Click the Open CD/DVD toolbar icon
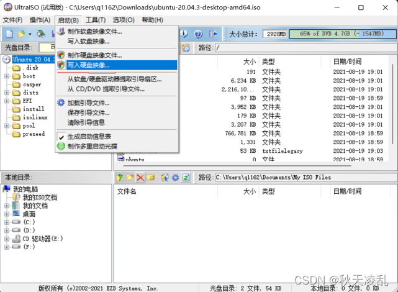The height and width of the screenshot is (292, 398). point(41,34)
